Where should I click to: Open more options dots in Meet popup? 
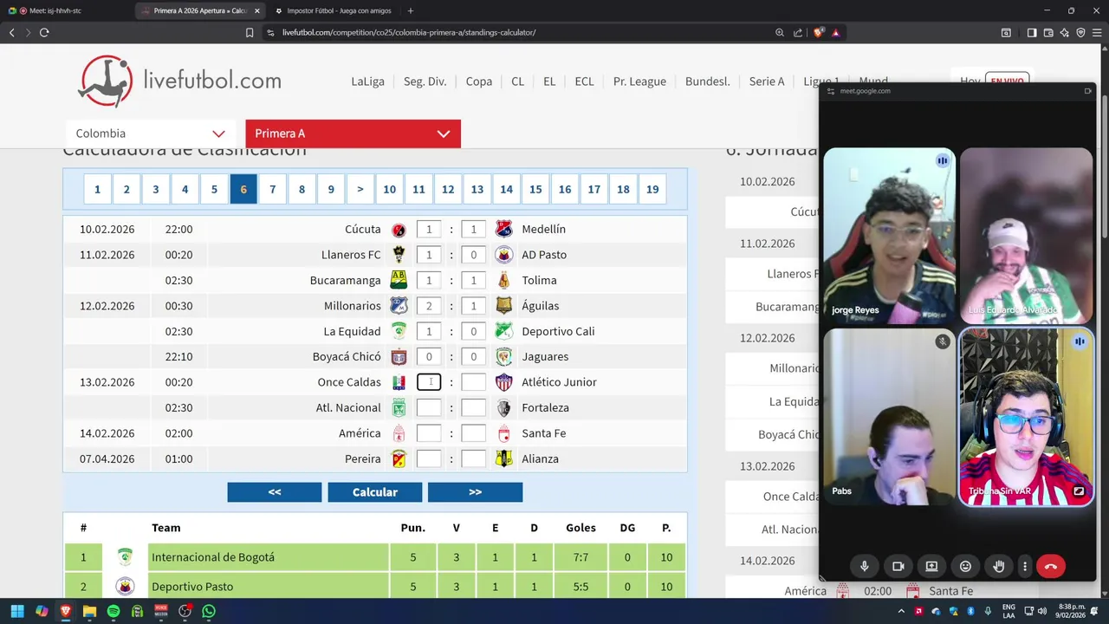click(x=1025, y=566)
